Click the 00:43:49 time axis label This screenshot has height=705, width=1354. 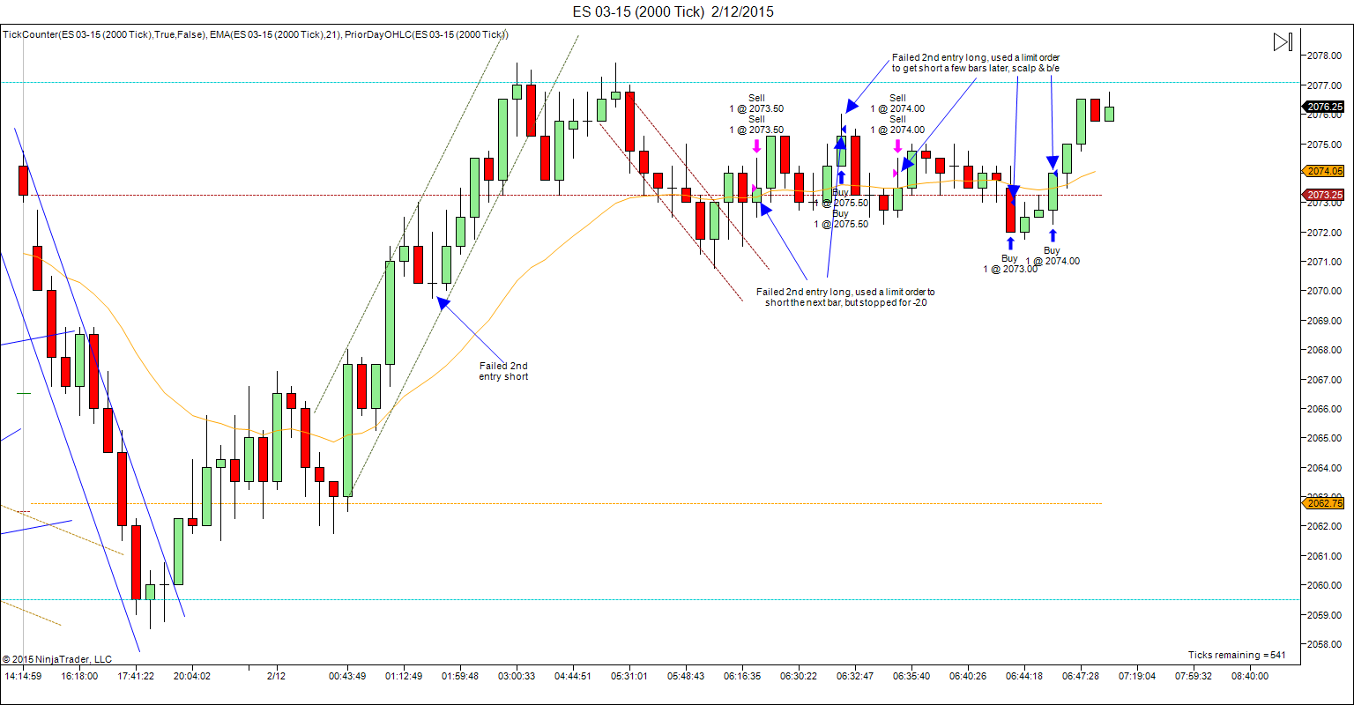pos(347,677)
